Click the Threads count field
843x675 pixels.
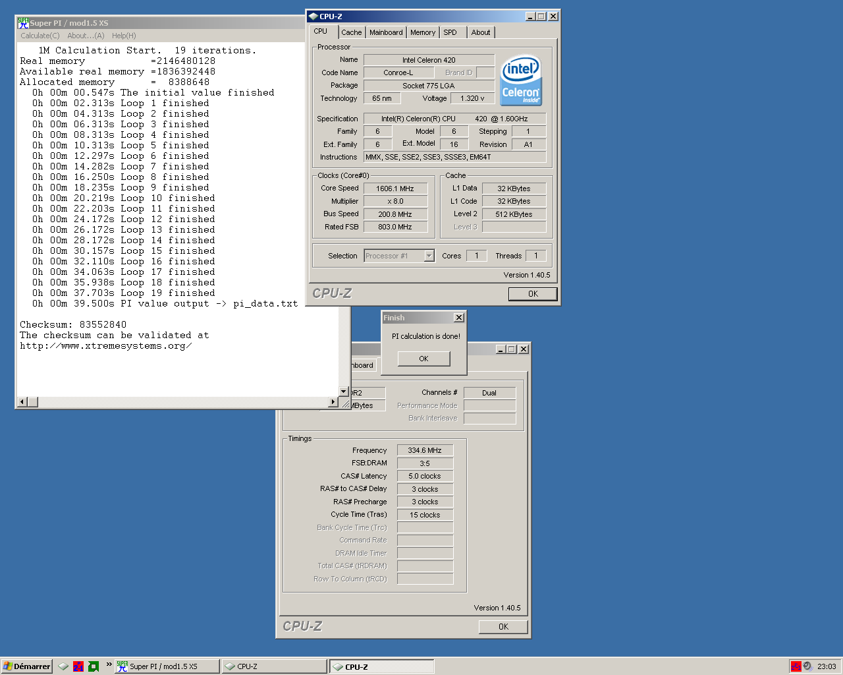(x=536, y=256)
